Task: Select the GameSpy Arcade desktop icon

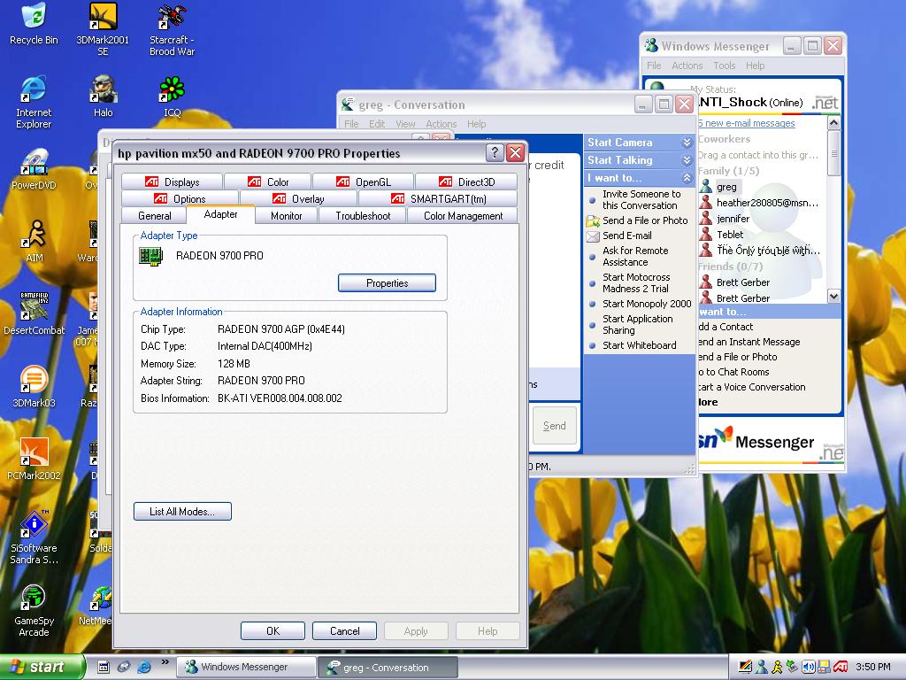Action: click(34, 610)
